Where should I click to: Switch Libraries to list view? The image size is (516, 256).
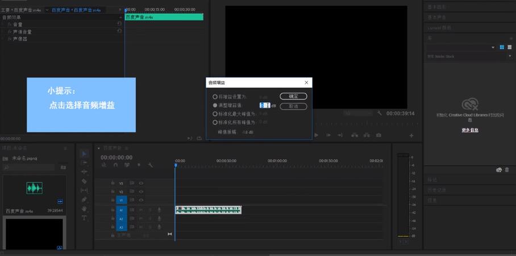click(x=509, y=47)
